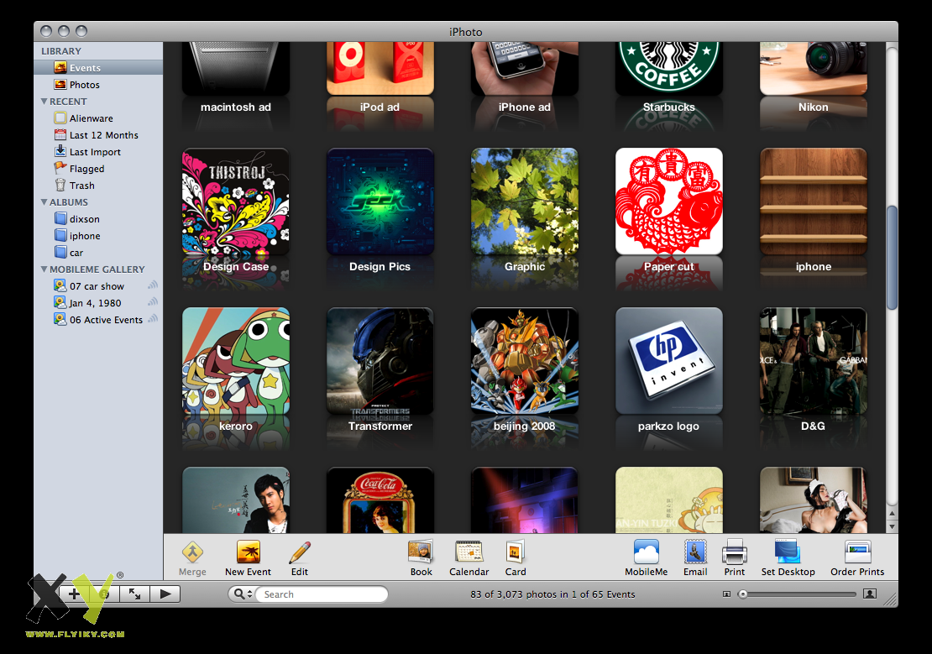932x654 pixels.
Task: Select the dixson album
Action: pyautogui.click(x=98, y=219)
